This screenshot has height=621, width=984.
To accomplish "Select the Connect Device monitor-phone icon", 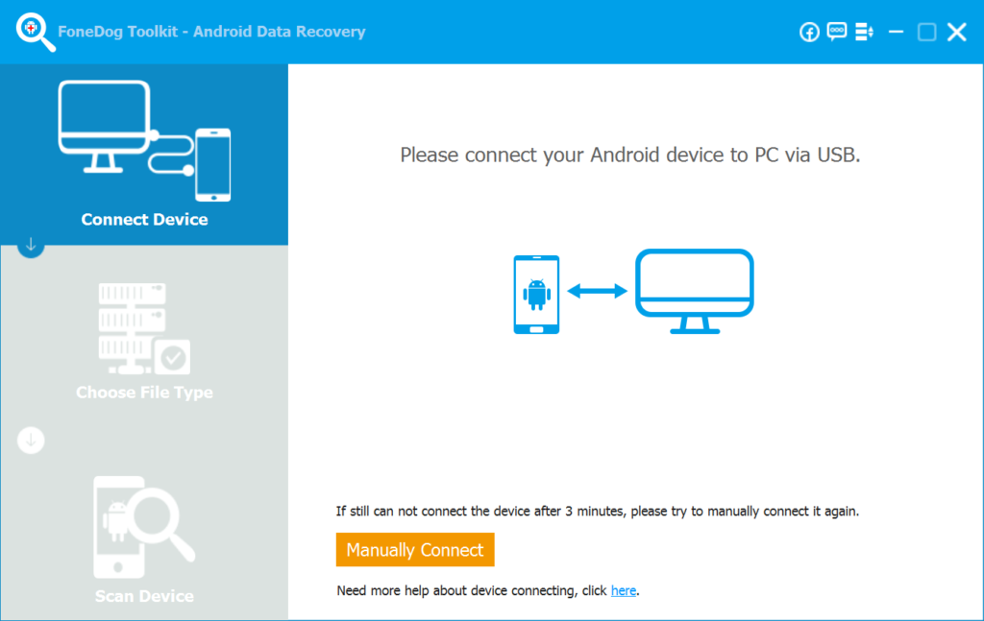I will [x=144, y=139].
